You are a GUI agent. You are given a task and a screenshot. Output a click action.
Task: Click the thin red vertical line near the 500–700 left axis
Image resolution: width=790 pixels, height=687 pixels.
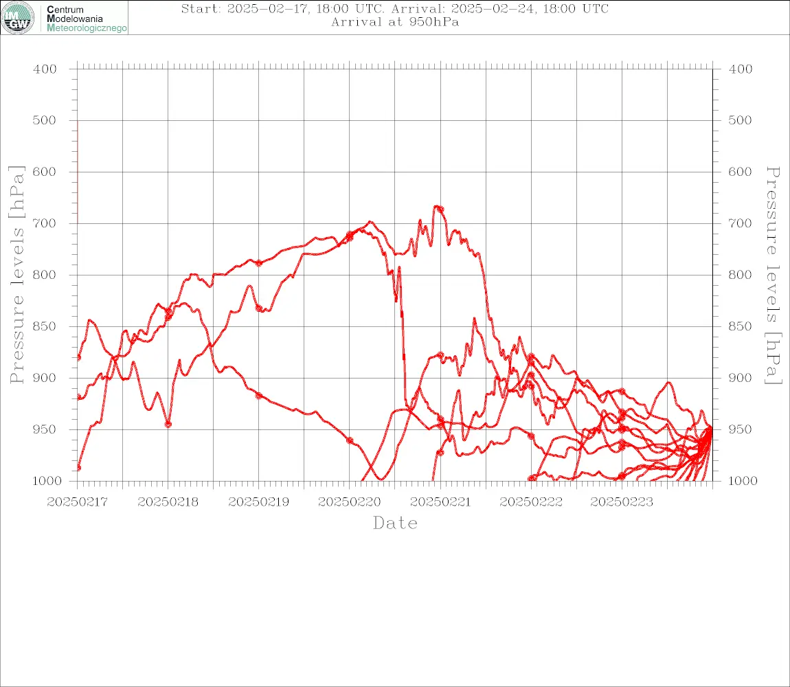[78, 171]
